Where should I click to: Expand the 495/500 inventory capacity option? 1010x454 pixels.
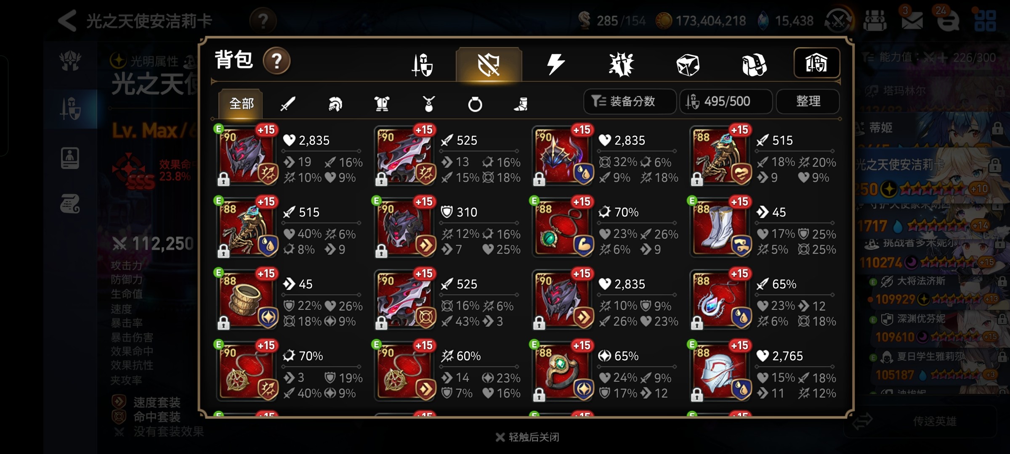(x=726, y=101)
